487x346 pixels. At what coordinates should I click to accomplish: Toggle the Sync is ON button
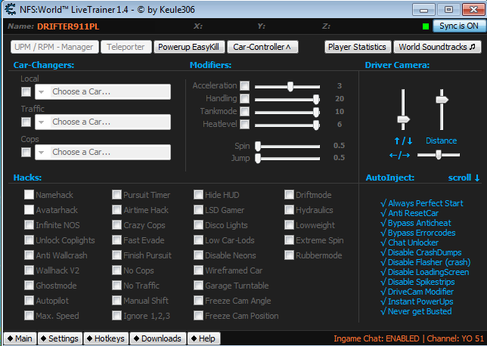pyautogui.click(x=459, y=26)
